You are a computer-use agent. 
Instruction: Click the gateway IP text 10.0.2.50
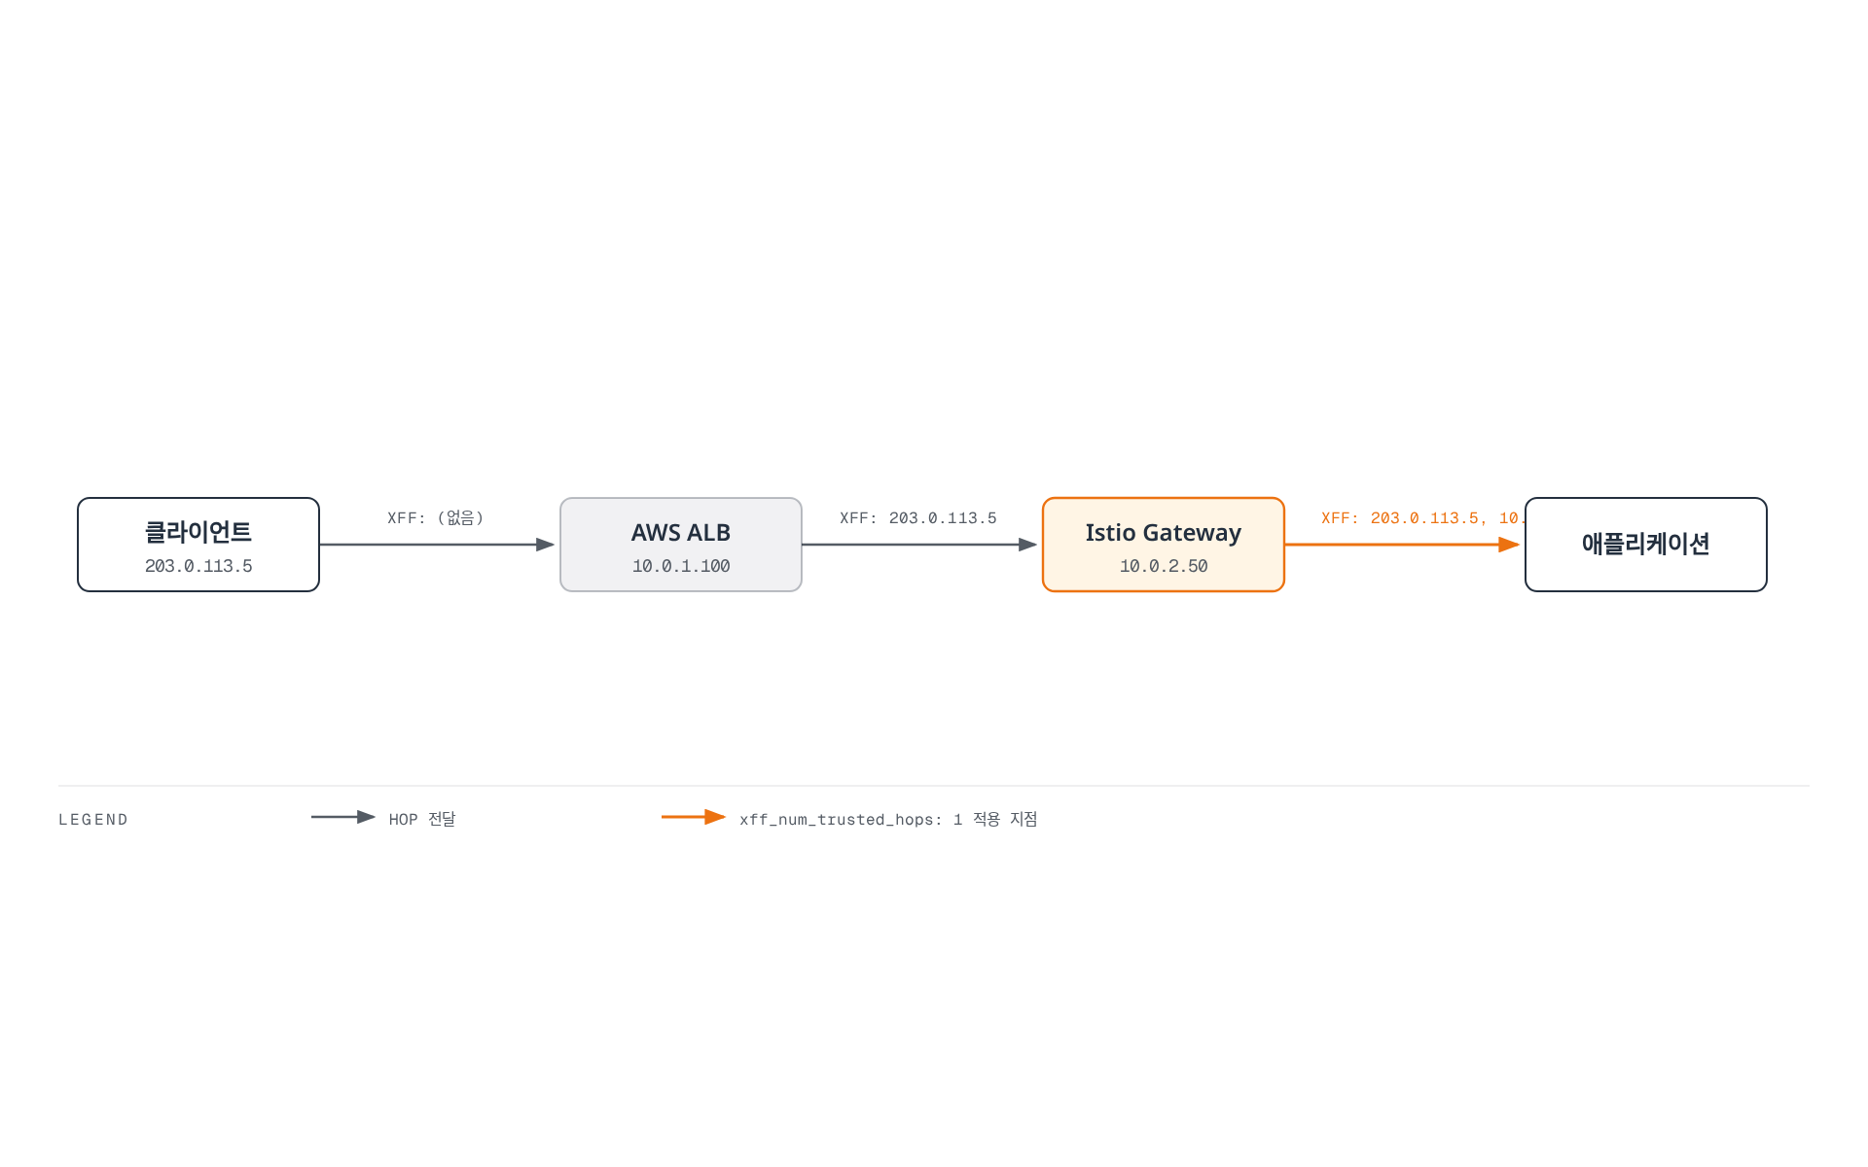click(1164, 566)
